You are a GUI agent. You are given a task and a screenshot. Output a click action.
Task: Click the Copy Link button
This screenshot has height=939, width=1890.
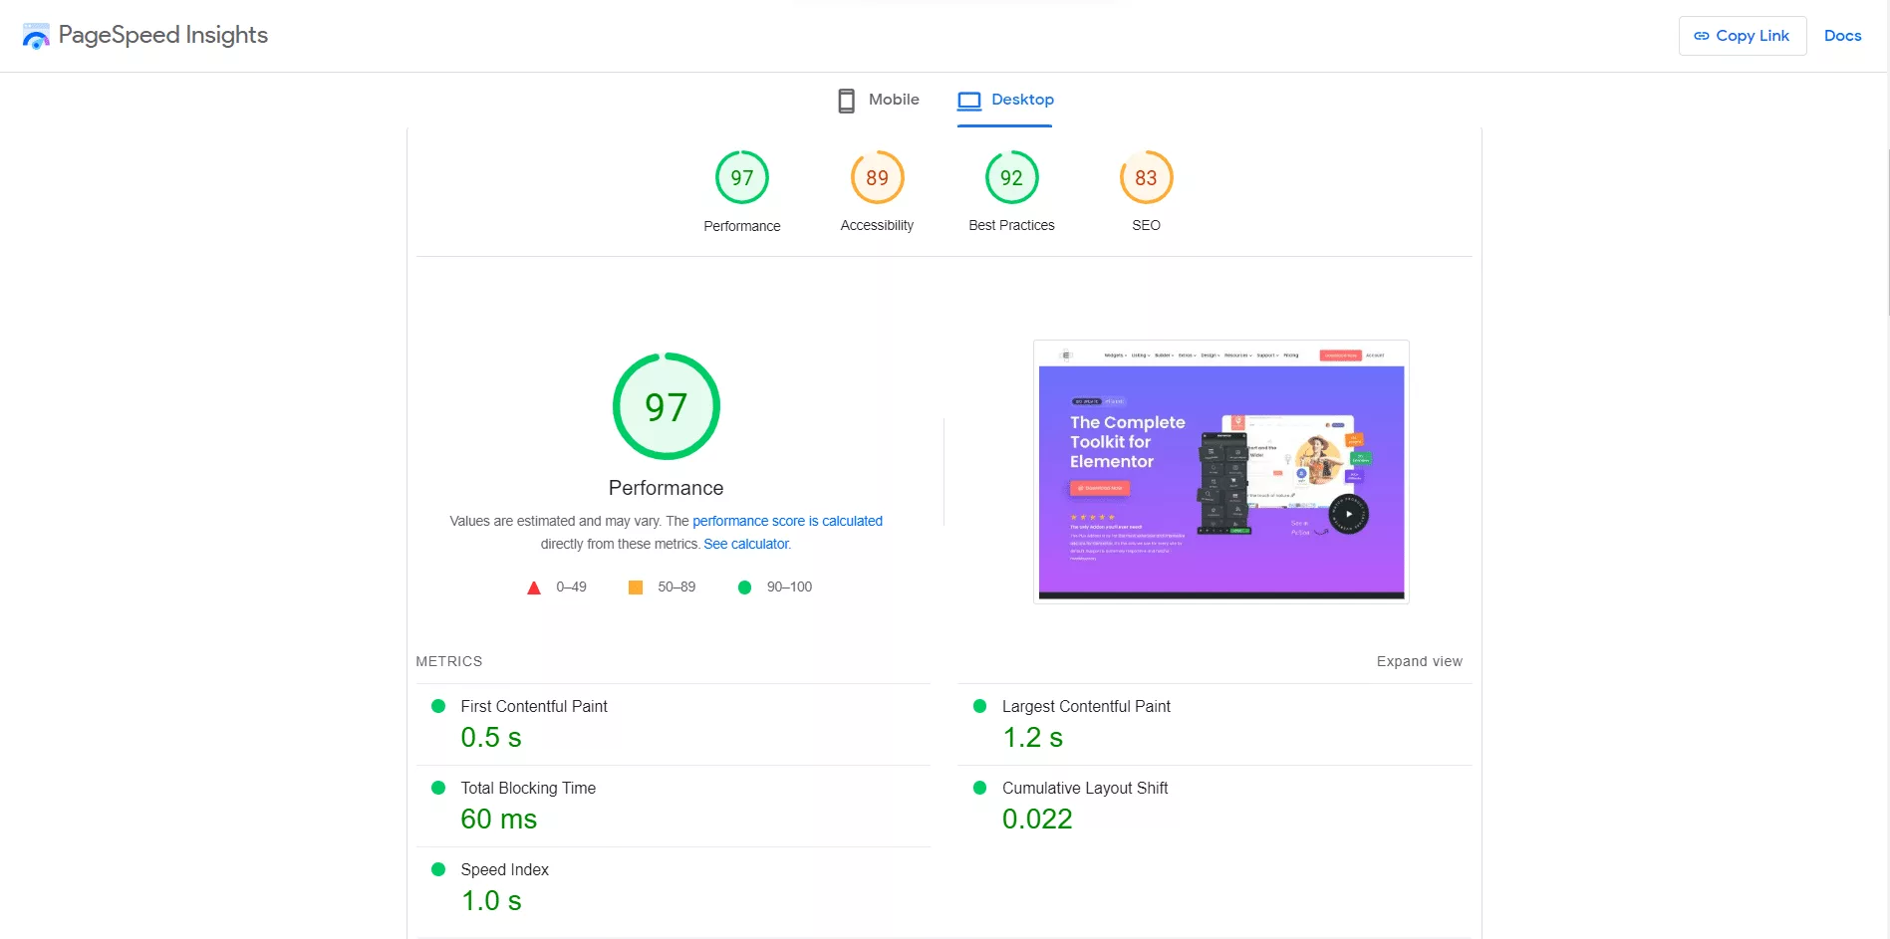1742,36
